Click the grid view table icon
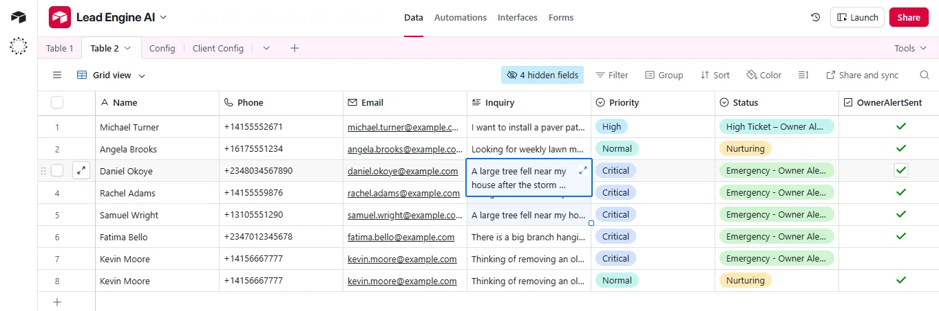This screenshot has width=939, height=311. [82, 75]
